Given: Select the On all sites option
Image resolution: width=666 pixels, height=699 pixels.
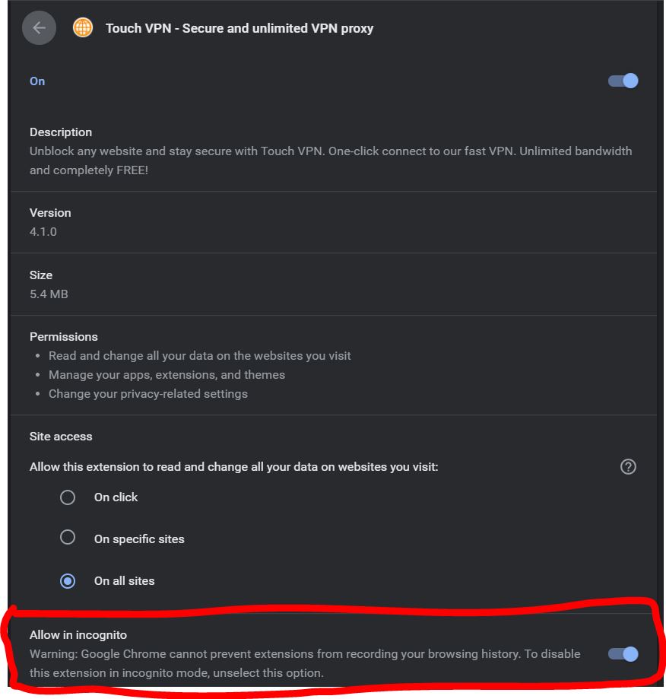Looking at the screenshot, I should (67, 580).
